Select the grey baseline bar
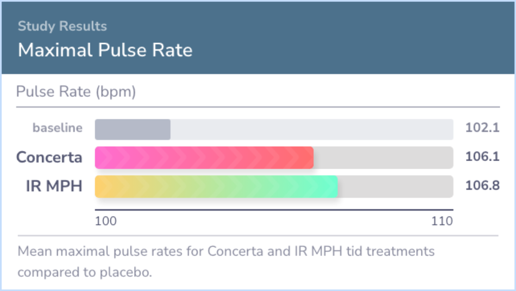The width and height of the screenshot is (516, 291). (x=133, y=129)
